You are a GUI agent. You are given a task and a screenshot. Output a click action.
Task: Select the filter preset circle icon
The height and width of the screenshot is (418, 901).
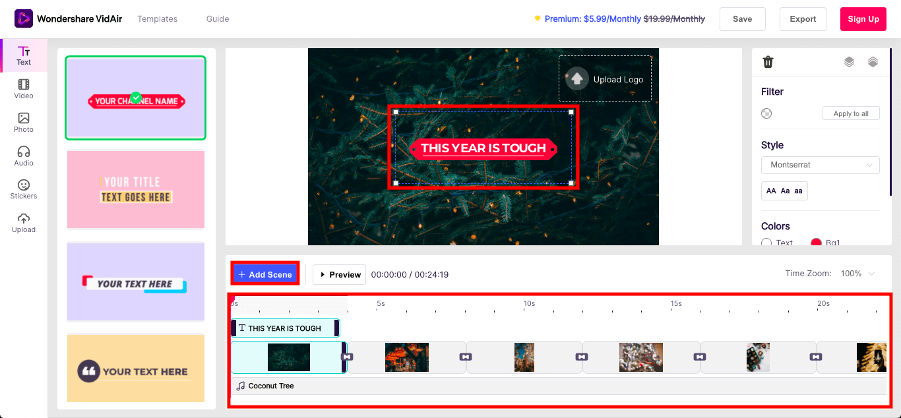pyautogui.click(x=766, y=113)
